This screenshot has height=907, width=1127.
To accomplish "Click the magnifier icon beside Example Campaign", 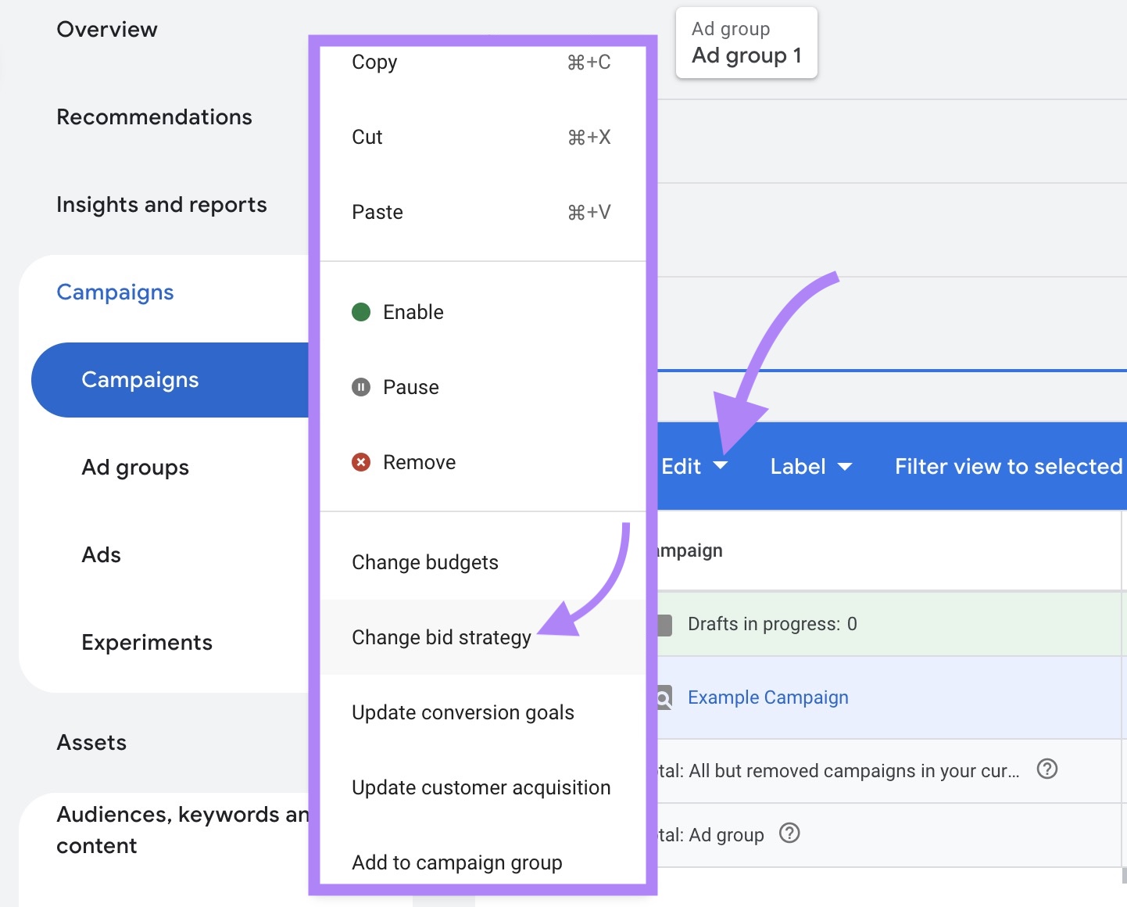I will [x=663, y=697].
